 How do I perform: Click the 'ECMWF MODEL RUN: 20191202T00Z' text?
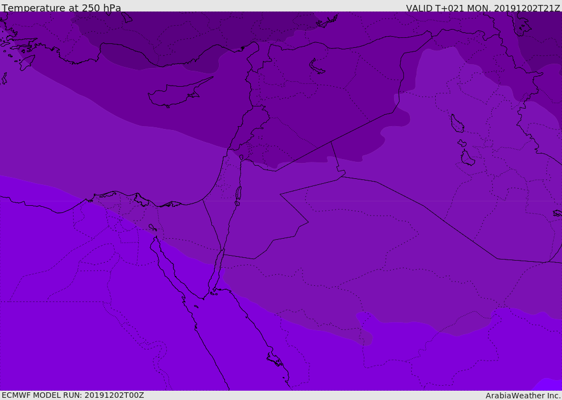[x=73, y=395]
